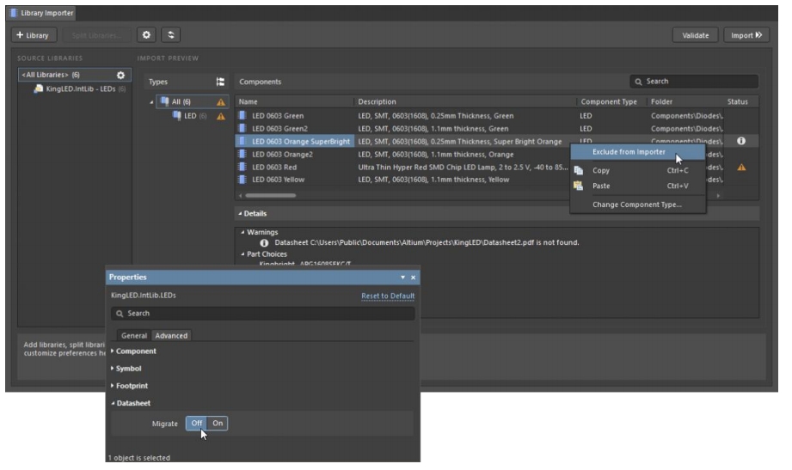Open the Properties panel dropdown arrow
This screenshot has width=792, height=470.
click(402, 278)
